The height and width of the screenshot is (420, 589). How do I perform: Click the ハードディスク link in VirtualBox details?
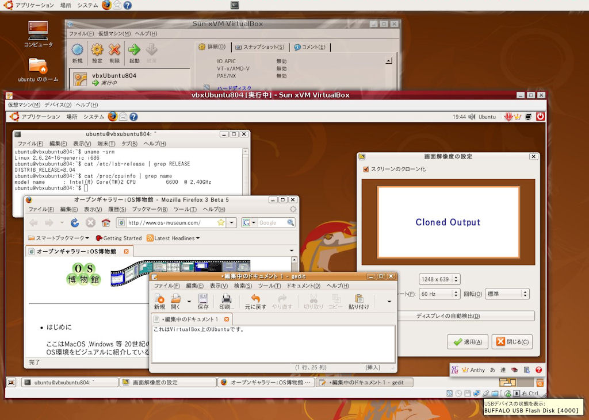click(234, 88)
